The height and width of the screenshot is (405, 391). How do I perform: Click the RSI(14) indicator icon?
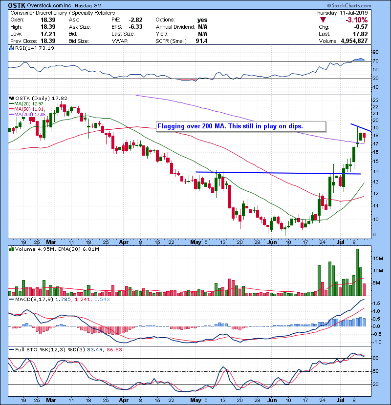click(x=11, y=48)
